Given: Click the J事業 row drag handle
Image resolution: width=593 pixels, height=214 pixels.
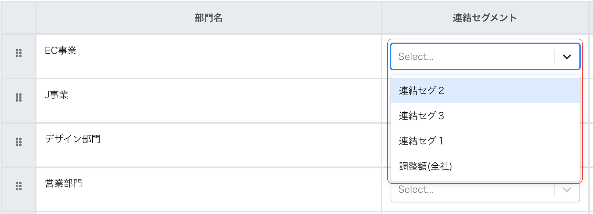Looking at the screenshot, I should 19,98.
